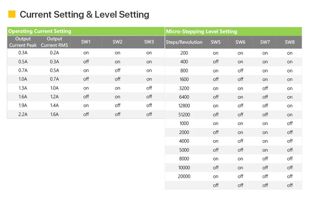Click the yellow square beside the title
This screenshot has width=310, height=199.
pos(12,14)
